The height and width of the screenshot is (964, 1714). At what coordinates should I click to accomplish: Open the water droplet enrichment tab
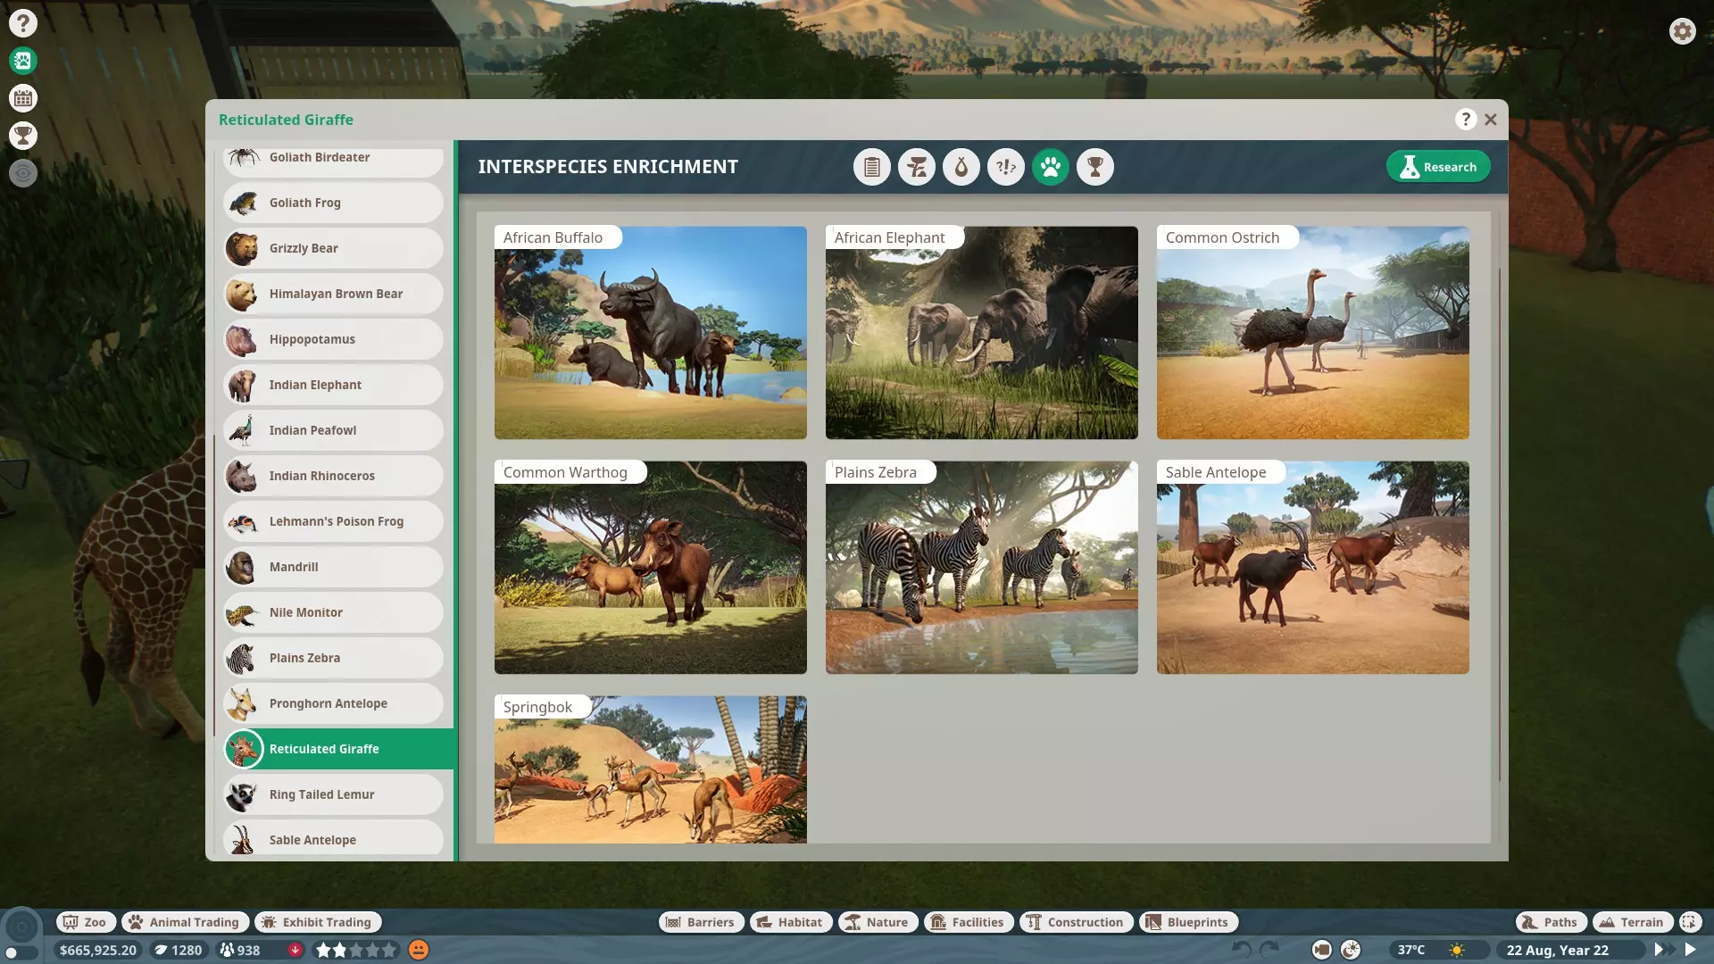click(x=961, y=167)
